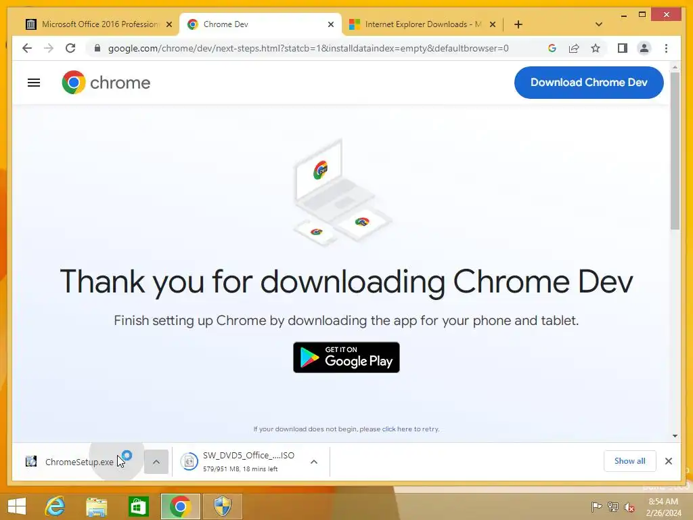Open File Explorer from the taskbar

click(96, 506)
